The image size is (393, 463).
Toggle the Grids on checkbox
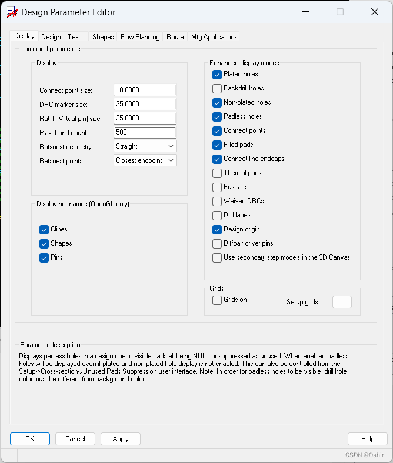point(217,300)
